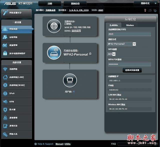Open the connected clients computer icon
This screenshot has width=160, height=147.
[x=70, y=80]
